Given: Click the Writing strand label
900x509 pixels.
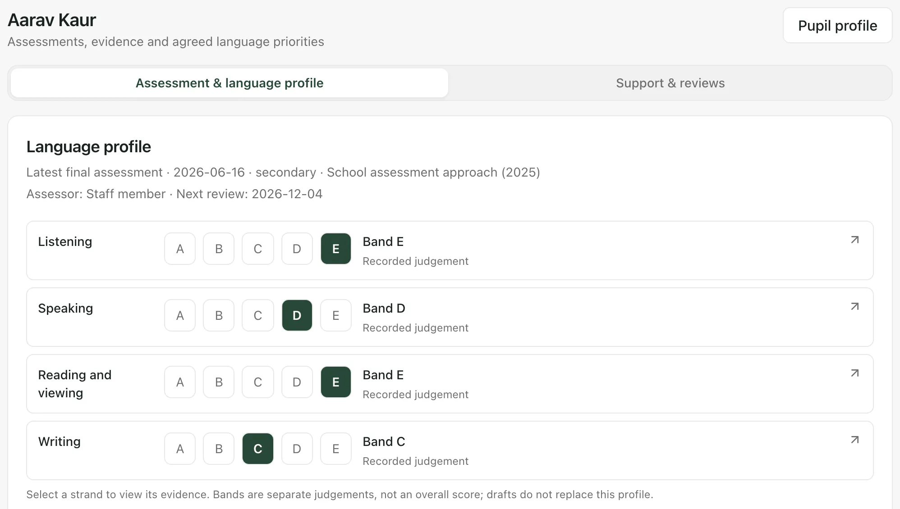Looking at the screenshot, I should pos(59,441).
